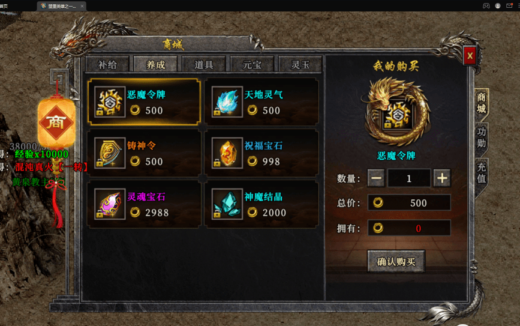This screenshot has width=520, height=326.
Task: Increase quantity with the plus button
Action: pos(442,178)
